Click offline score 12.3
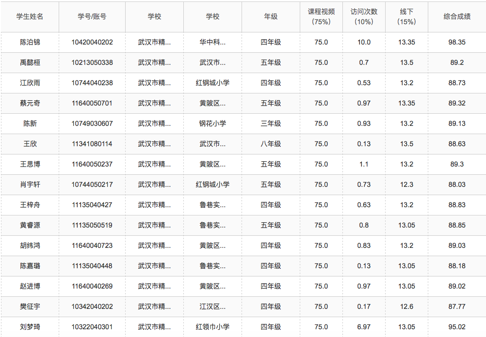The height and width of the screenshot is (337, 486). tap(406, 185)
